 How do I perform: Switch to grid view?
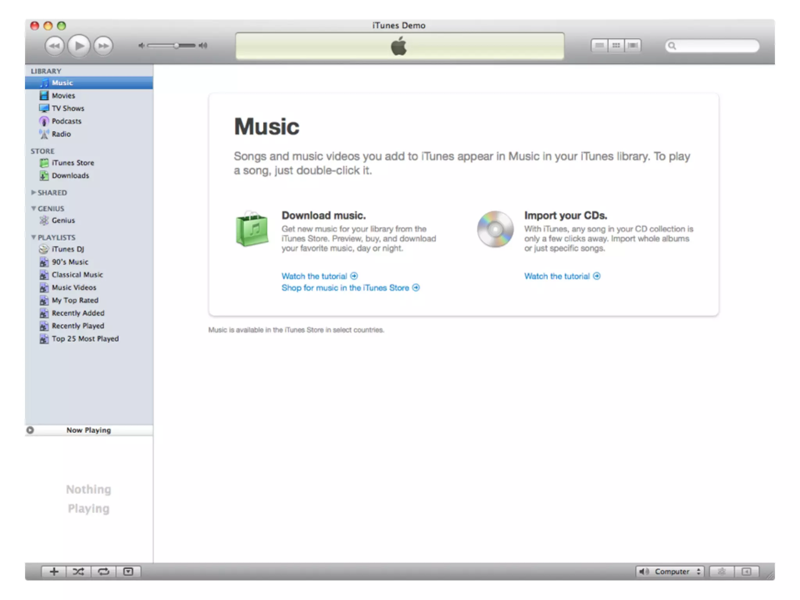(616, 46)
